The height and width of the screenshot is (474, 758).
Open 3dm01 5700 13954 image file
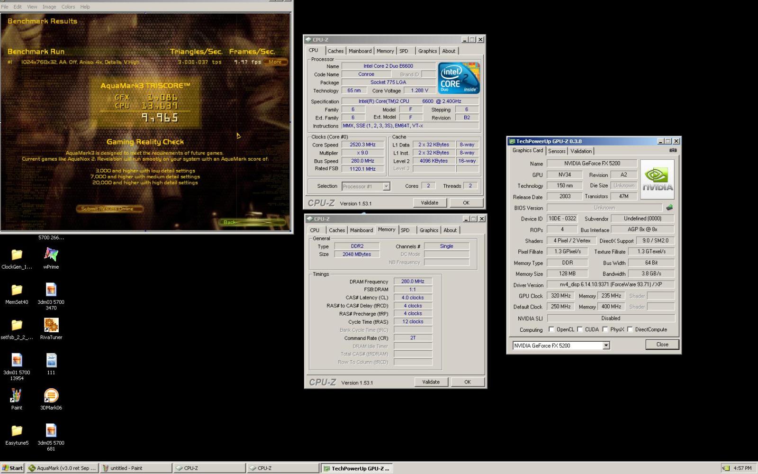pos(17,367)
